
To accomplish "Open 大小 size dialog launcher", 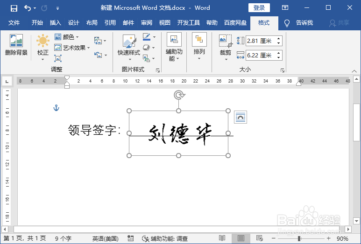I will point(283,70).
